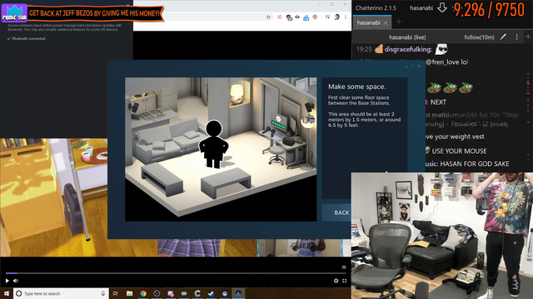Add a new Chatterino tab

coord(399,22)
